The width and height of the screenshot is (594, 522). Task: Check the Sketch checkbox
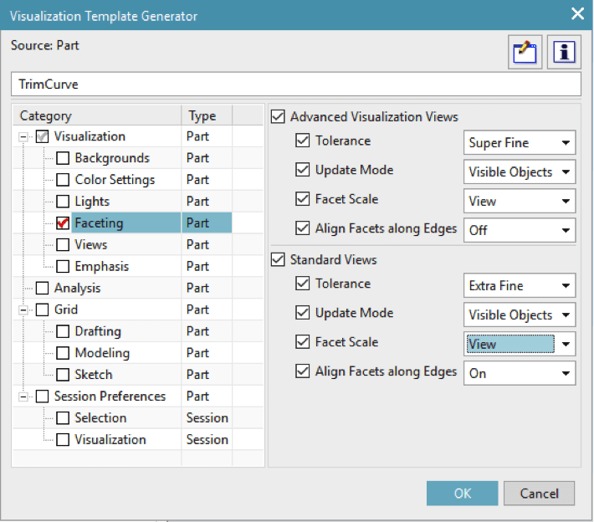coord(63,375)
